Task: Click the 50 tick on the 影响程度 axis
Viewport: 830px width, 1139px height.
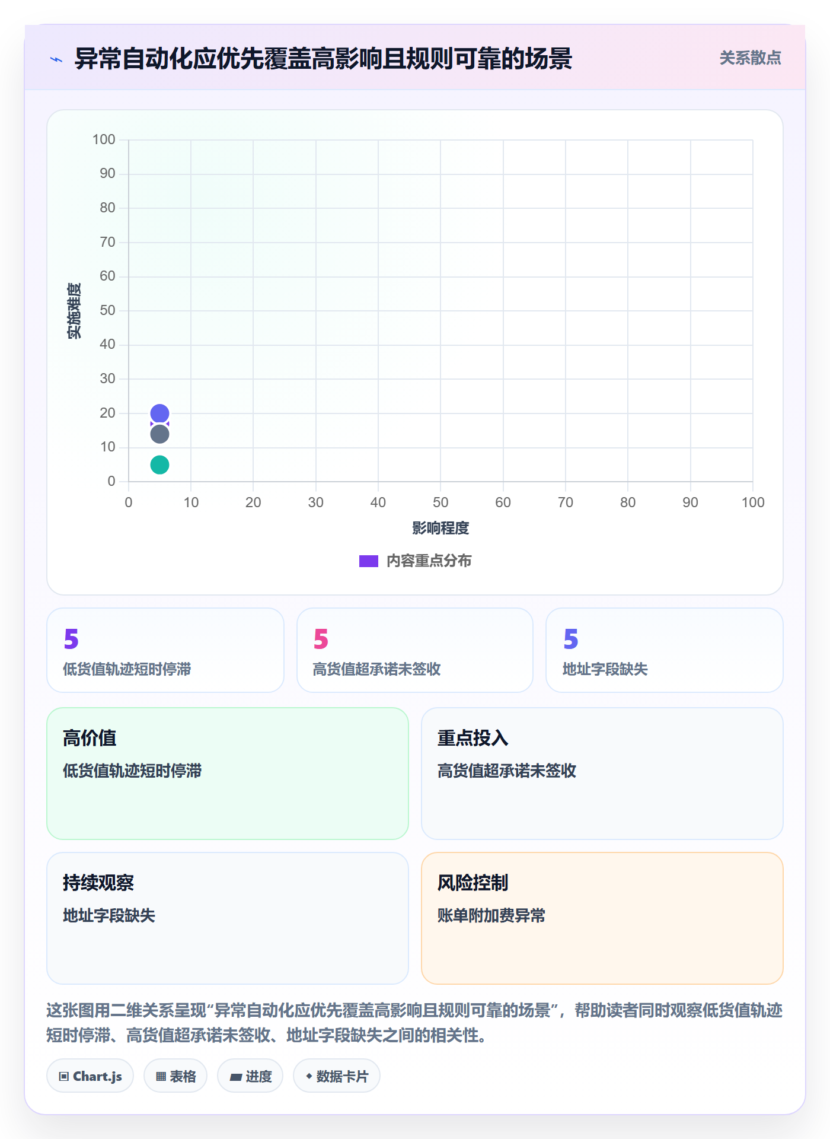Action: pos(440,502)
